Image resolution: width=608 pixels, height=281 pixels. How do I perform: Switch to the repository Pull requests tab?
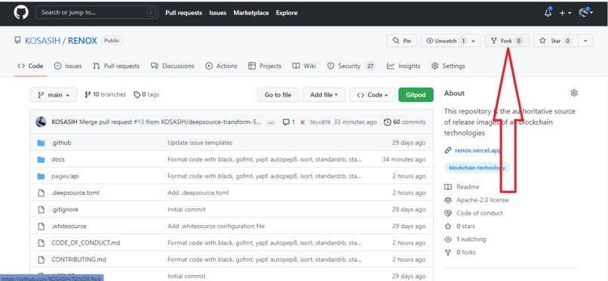[x=116, y=66]
